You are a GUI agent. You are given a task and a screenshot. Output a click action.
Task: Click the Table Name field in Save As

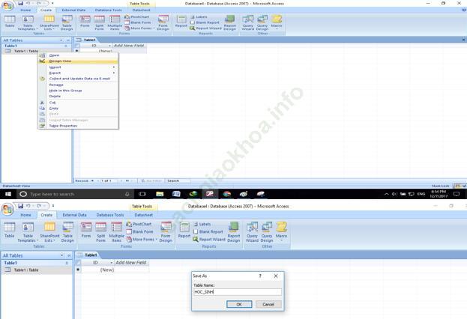(238, 292)
